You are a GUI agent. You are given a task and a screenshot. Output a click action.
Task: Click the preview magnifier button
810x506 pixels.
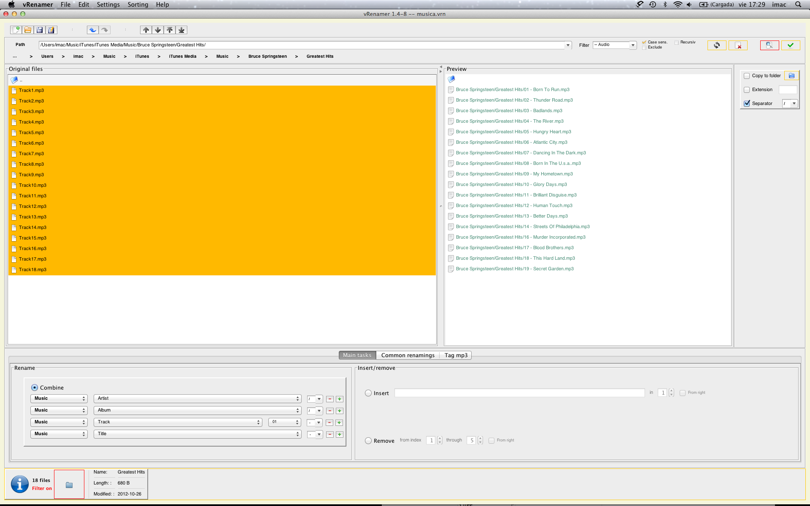[769, 45]
